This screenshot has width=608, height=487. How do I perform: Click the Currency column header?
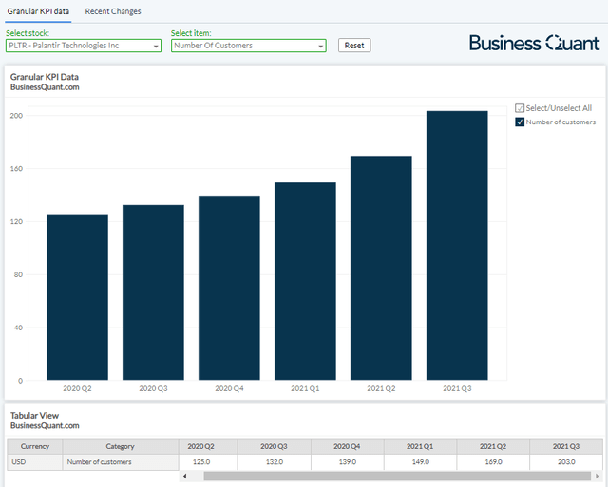coord(35,446)
